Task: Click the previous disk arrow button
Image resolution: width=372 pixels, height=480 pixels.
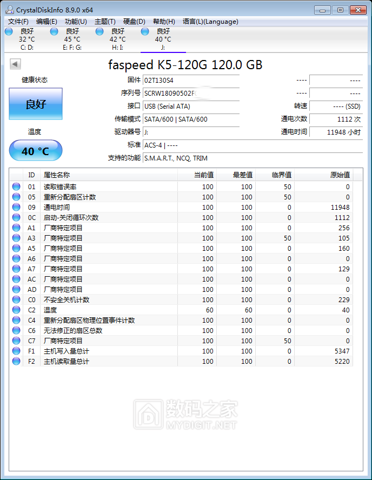Action: pyautogui.click(x=15, y=64)
